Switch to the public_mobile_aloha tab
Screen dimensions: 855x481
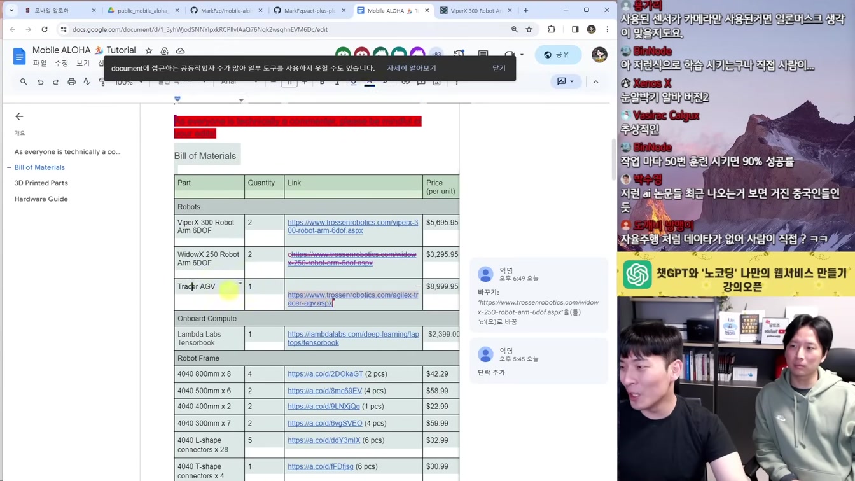pyautogui.click(x=142, y=10)
